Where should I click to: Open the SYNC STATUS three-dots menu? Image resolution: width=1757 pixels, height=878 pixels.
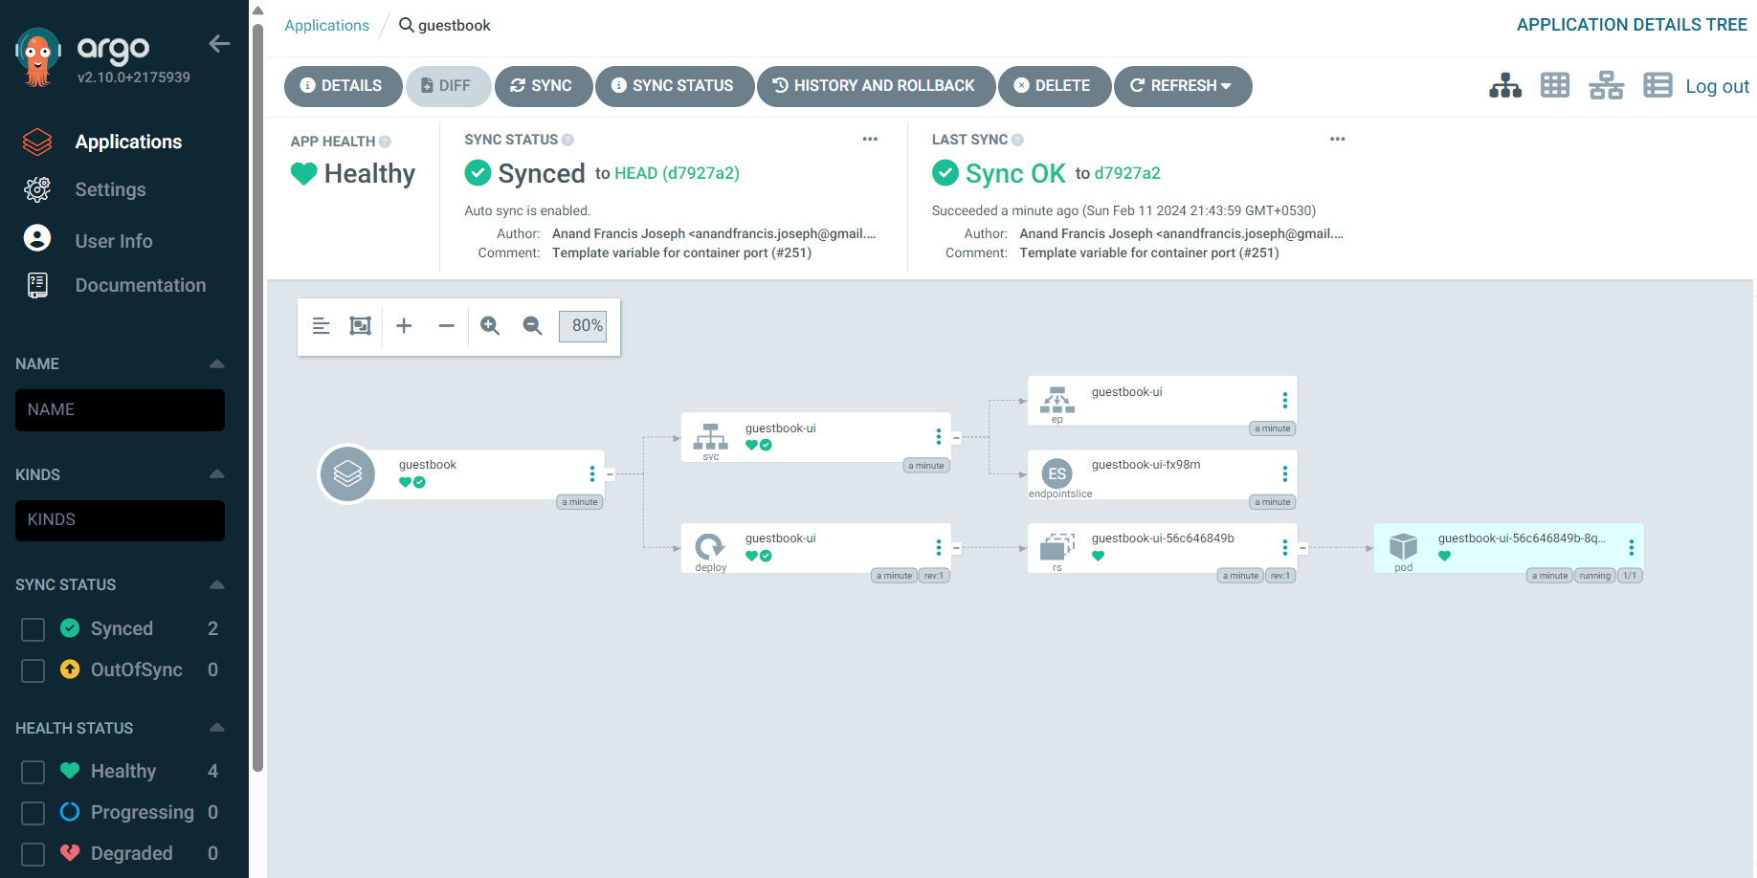pyautogui.click(x=870, y=139)
